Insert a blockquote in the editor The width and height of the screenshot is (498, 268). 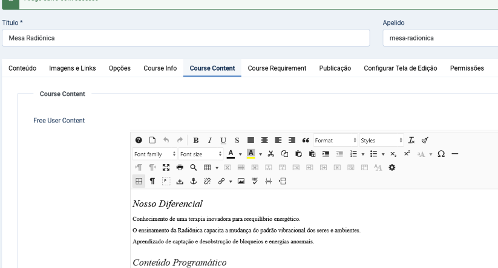[306, 140]
